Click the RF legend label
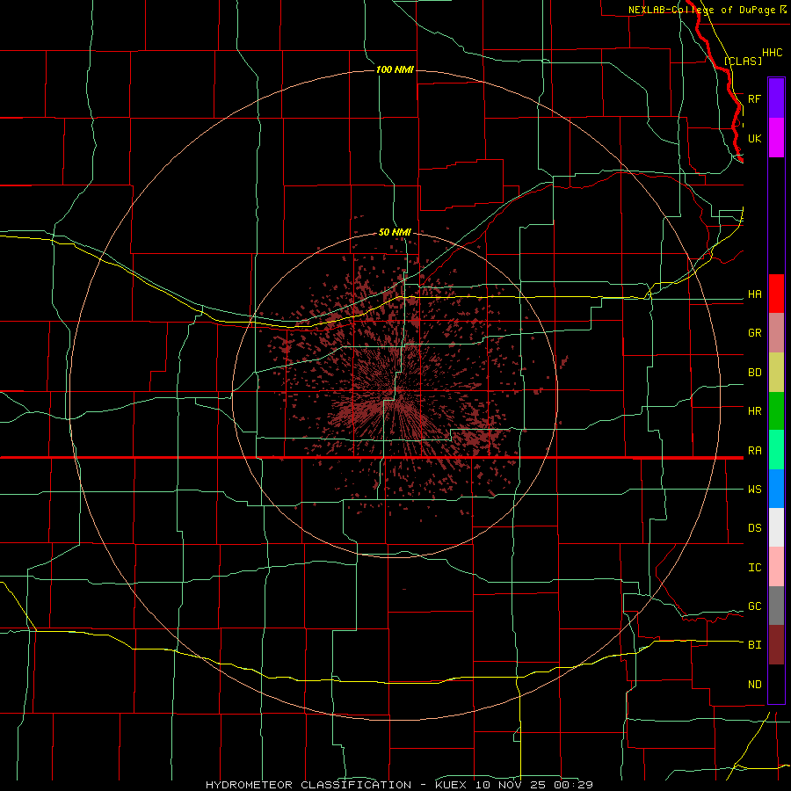The image size is (791, 791). click(754, 98)
